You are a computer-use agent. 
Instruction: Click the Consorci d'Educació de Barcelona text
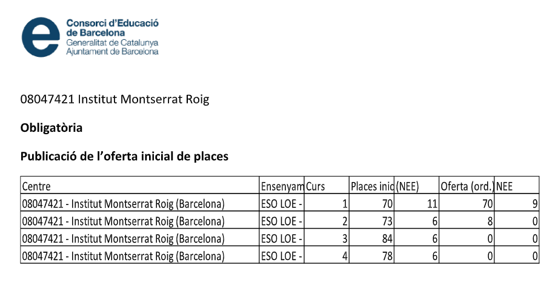[112, 28]
